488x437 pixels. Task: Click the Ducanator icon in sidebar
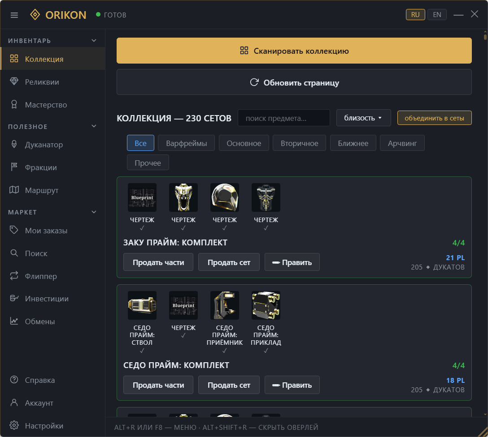(x=14, y=144)
